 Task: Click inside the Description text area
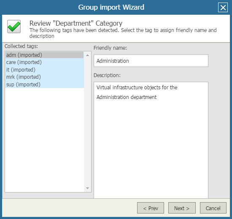click(151, 140)
